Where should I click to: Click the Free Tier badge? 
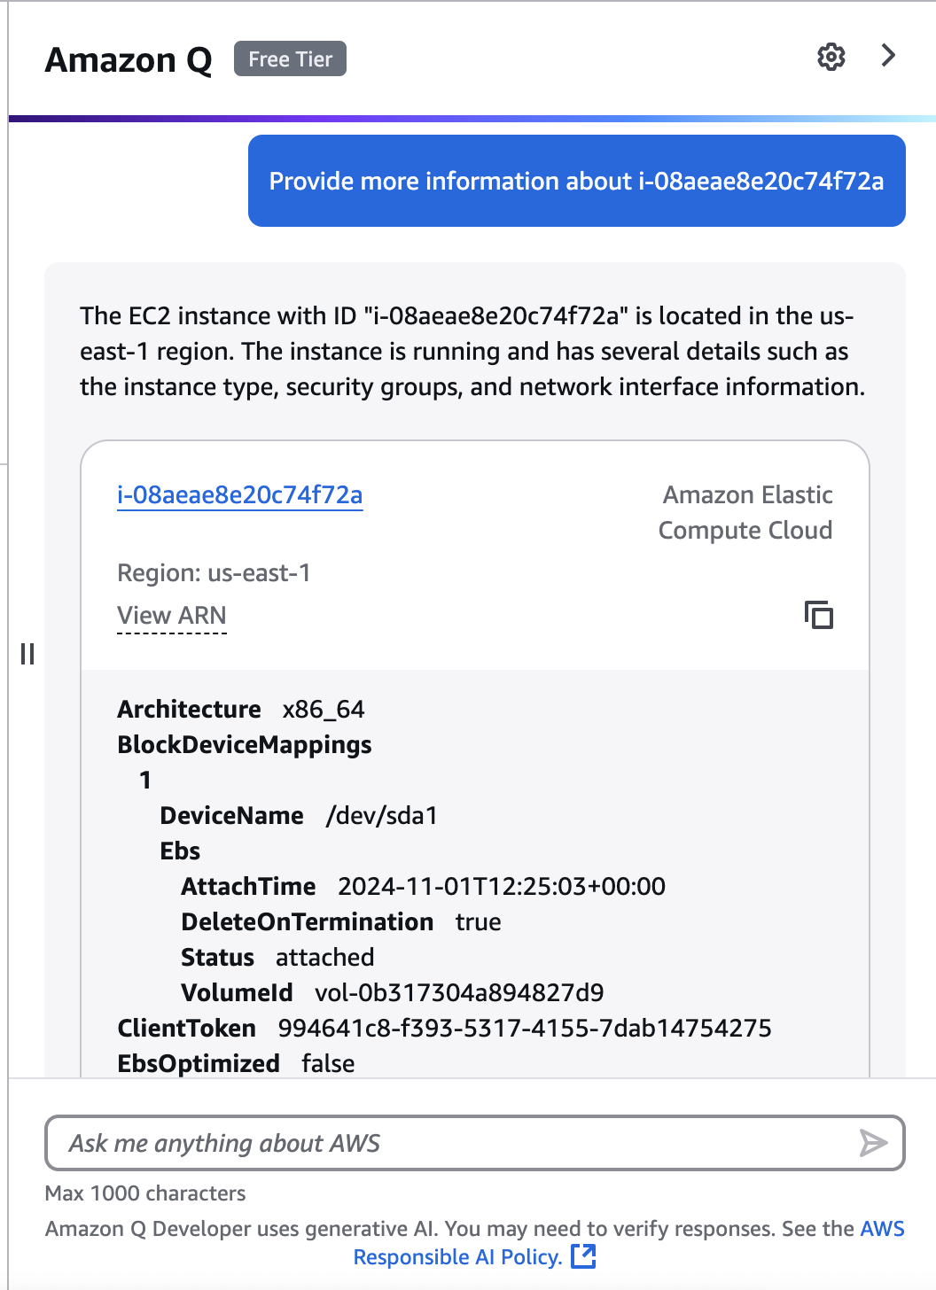tap(289, 58)
